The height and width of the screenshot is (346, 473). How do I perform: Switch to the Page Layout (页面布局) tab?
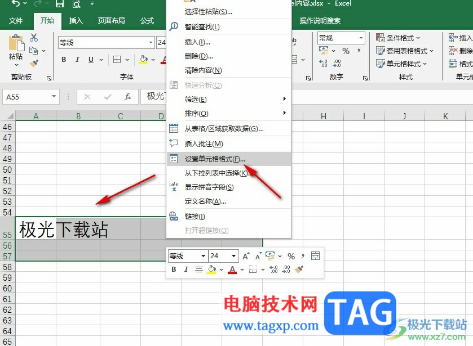(111, 20)
